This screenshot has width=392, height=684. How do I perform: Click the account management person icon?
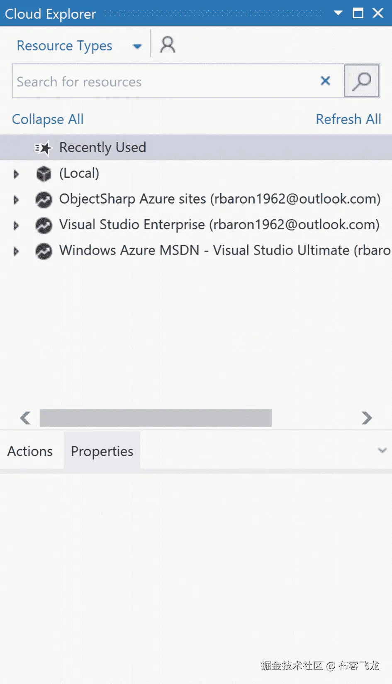coord(168,44)
